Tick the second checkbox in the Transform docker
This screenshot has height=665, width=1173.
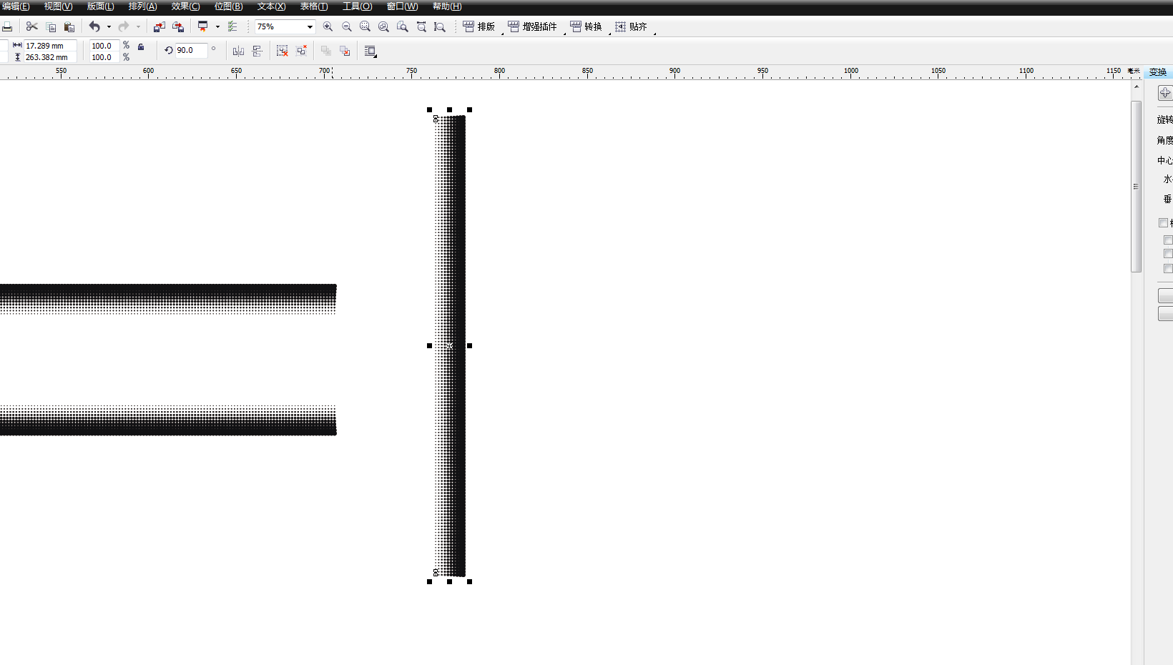click(1168, 240)
